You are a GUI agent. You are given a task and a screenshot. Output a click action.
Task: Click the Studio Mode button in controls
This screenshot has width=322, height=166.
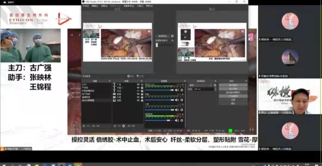click(x=233, y=96)
